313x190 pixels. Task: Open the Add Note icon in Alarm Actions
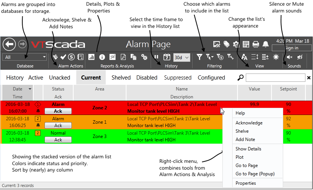pyautogui.click(x=80, y=57)
